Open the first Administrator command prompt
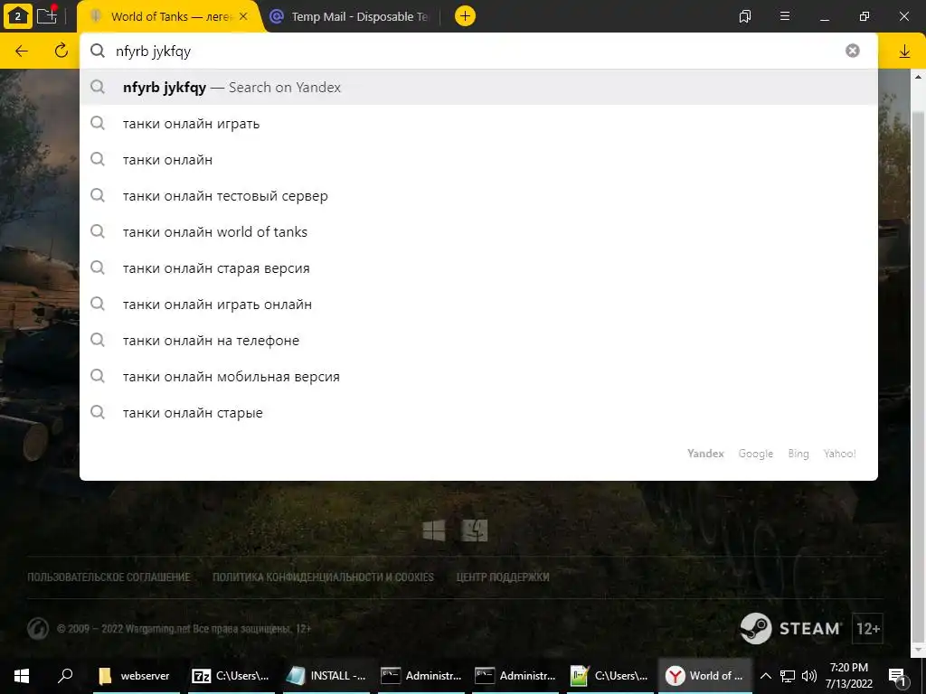Viewport: 926px width, 694px height. (420, 676)
